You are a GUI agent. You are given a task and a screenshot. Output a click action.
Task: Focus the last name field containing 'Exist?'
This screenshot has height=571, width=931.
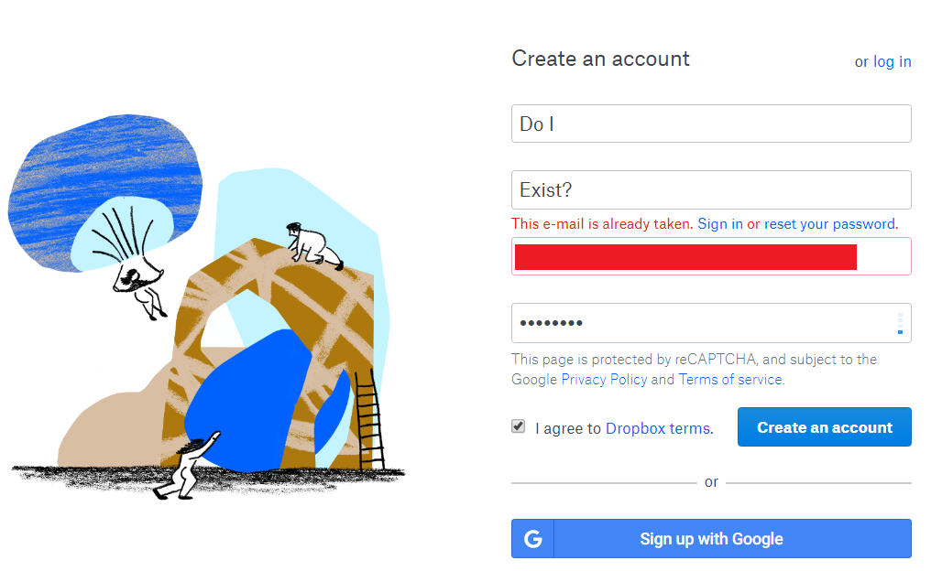[711, 189]
